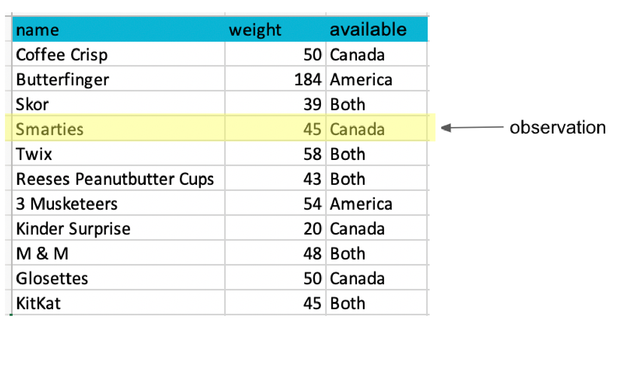Viewport: 619px width, 375px height.
Task: Select the weight value 20
Action: coord(312,229)
